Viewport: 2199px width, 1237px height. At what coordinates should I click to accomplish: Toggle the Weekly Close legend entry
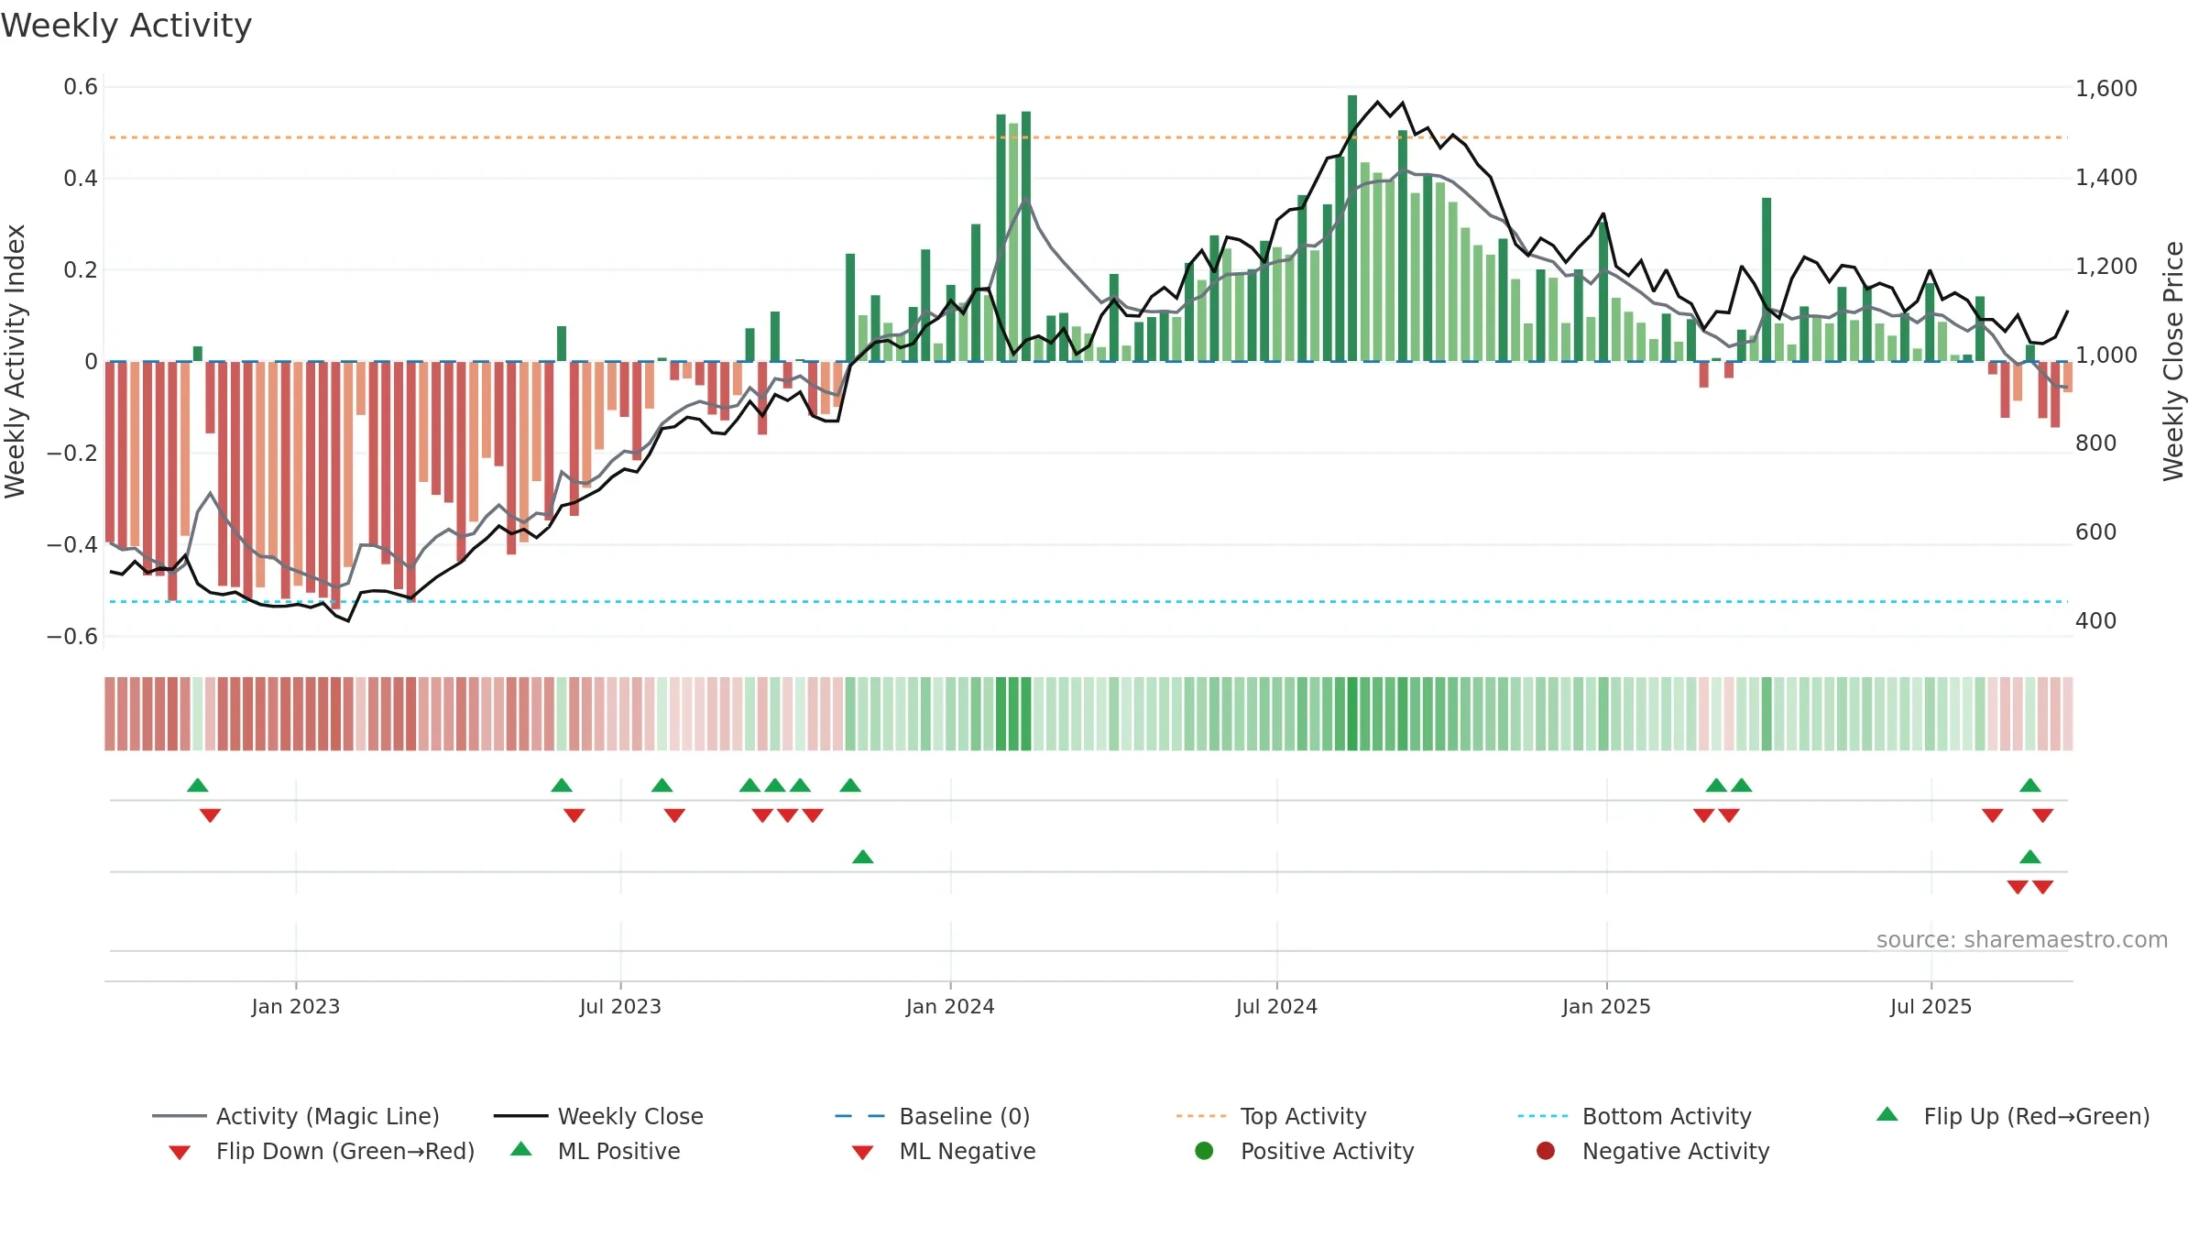598,1116
